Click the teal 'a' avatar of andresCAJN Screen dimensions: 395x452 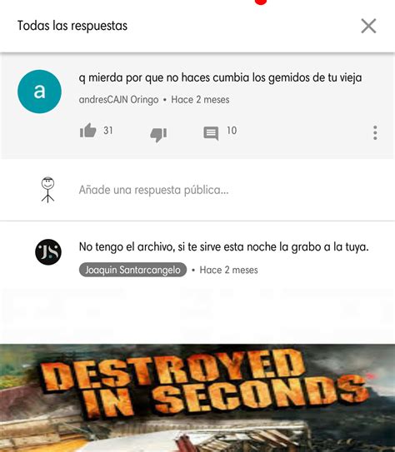pyautogui.click(x=39, y=92)
